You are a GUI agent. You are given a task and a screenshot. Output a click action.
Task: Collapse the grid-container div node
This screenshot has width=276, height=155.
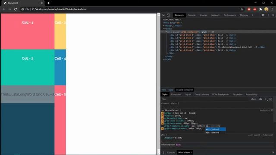click(166, 32)
